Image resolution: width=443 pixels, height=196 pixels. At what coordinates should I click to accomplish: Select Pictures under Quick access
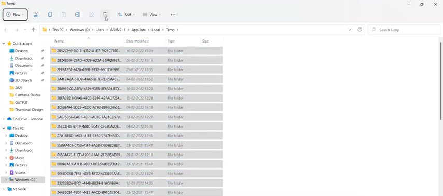click(x=21, y=73)
